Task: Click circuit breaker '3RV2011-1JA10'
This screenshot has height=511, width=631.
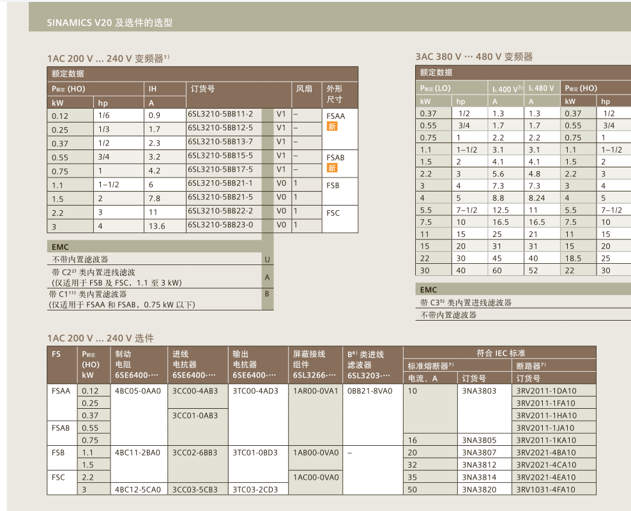Action: (x=546, y=428)
